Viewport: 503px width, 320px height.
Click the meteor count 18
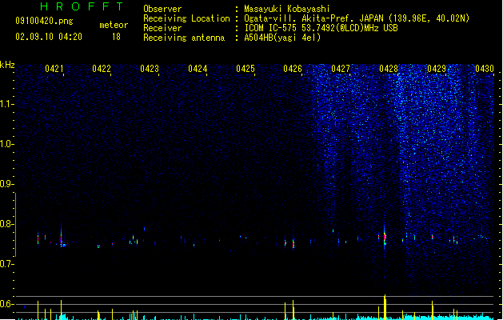click(116, 37)
